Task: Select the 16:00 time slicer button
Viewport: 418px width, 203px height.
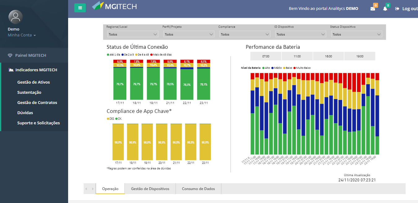Action: [x=329, y=56]
